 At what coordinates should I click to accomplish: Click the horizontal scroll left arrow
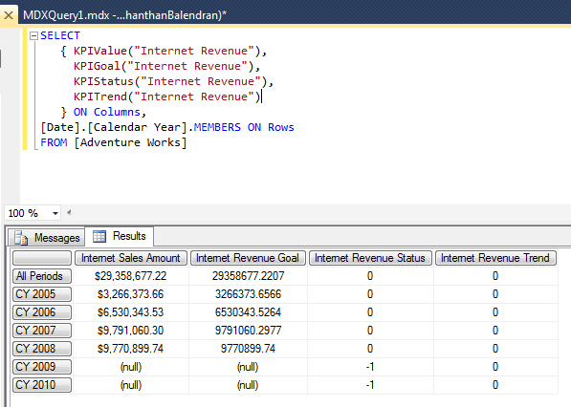click(x=69, y=212)
